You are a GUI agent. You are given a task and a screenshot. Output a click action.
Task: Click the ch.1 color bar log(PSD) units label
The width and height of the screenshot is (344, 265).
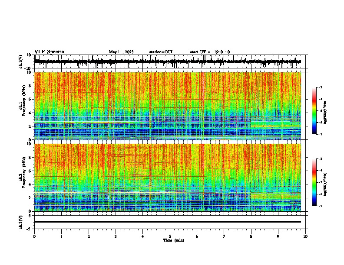tap(325, 113)
